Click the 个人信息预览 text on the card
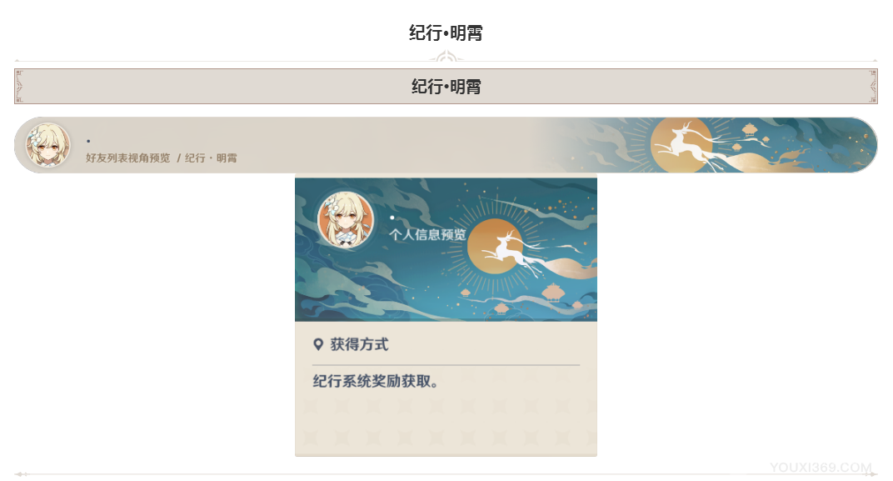This screenshot has height=481, width=893. point(427,234)
